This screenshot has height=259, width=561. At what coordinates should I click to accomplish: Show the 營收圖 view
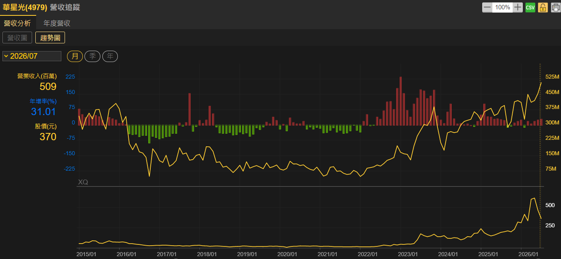pos(17,38)
